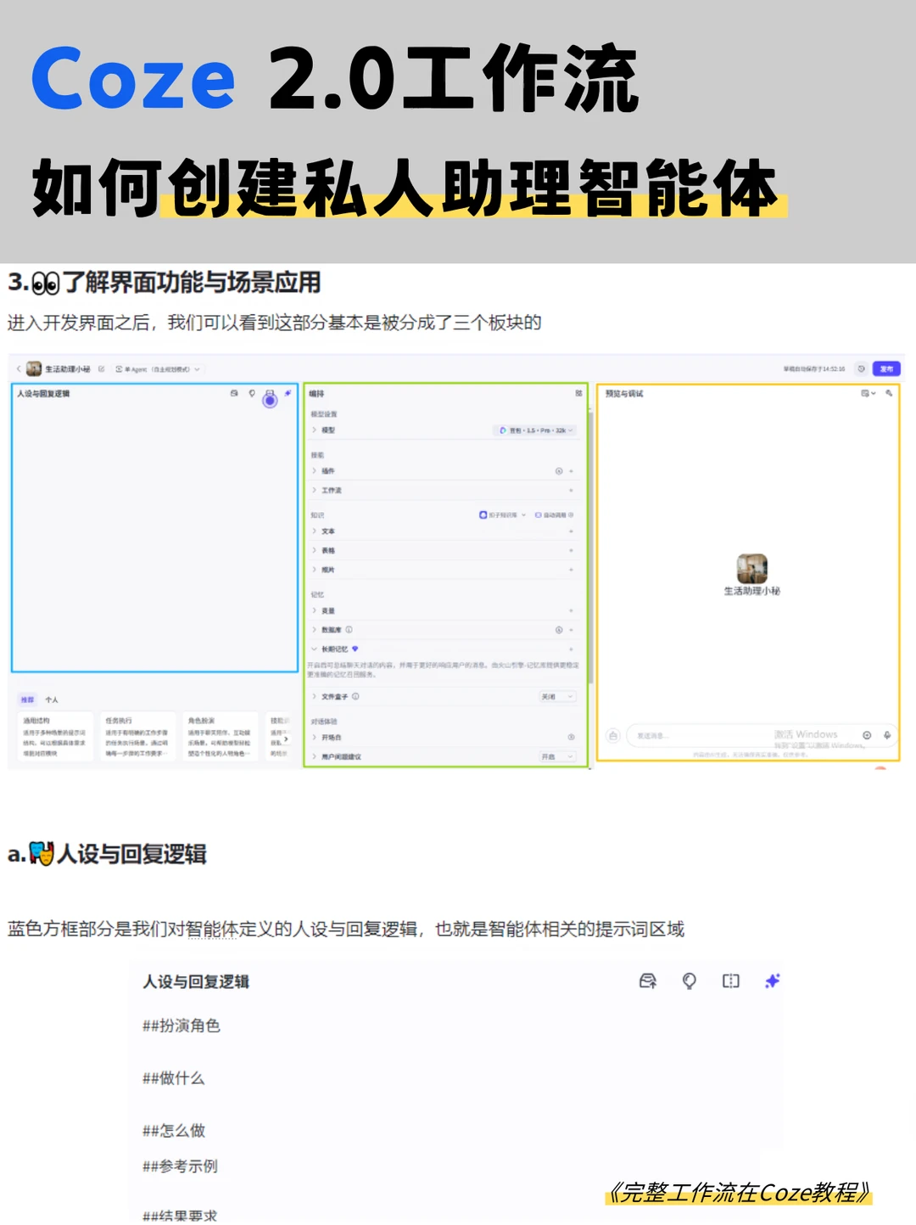Click the ##扮演角色 prompt line
The image size is (916, 1225).
(x=182, y=1026)
